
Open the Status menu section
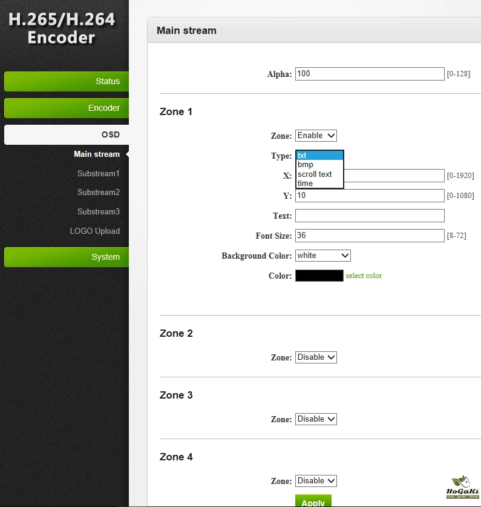pyautogui.click(x=67, y=81)
